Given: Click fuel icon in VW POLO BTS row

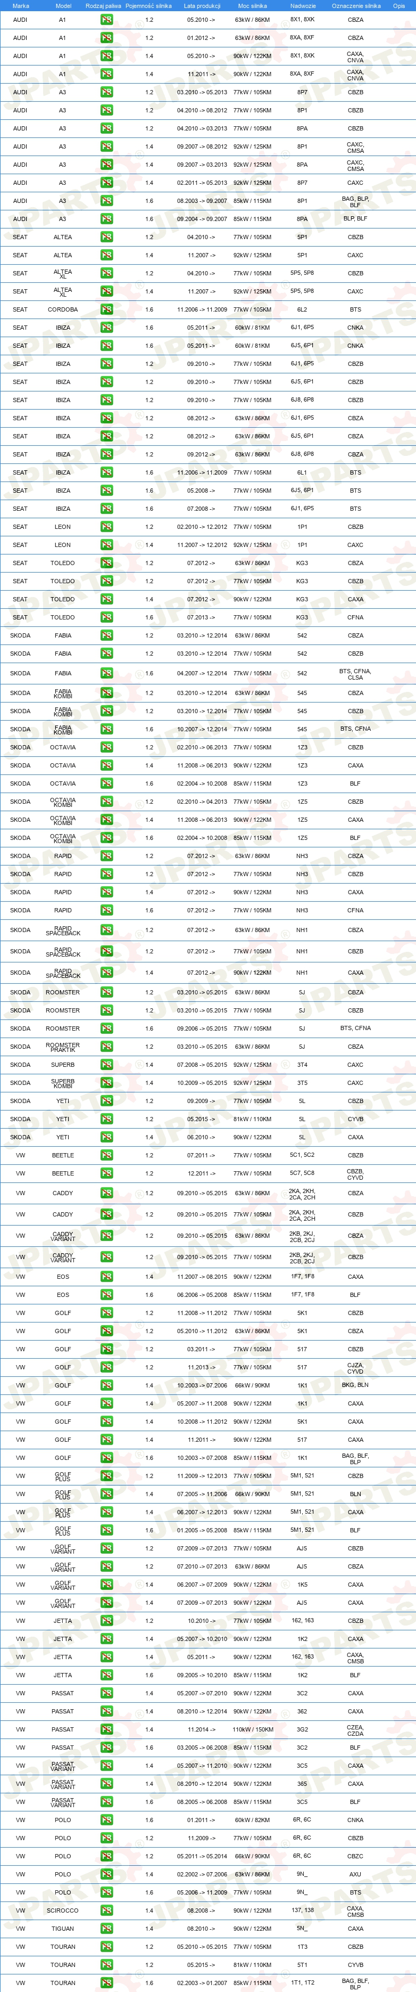Looking at the screenshot, I should click(106, 1892).
